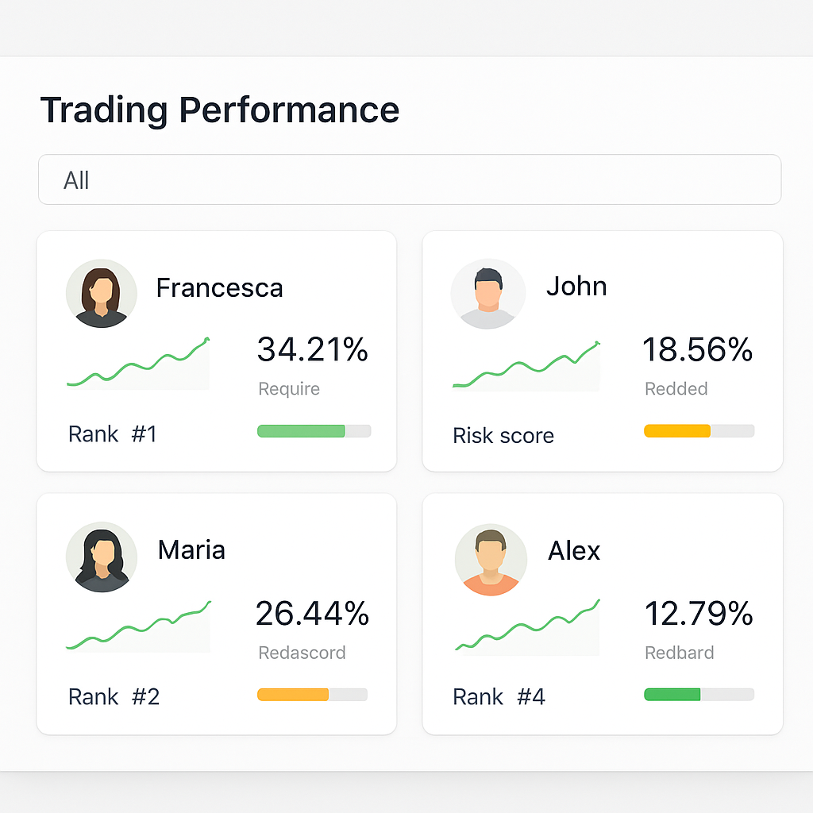Click John's avatar icon
Screen dimensions: 813x813
[x=488, y=294]
